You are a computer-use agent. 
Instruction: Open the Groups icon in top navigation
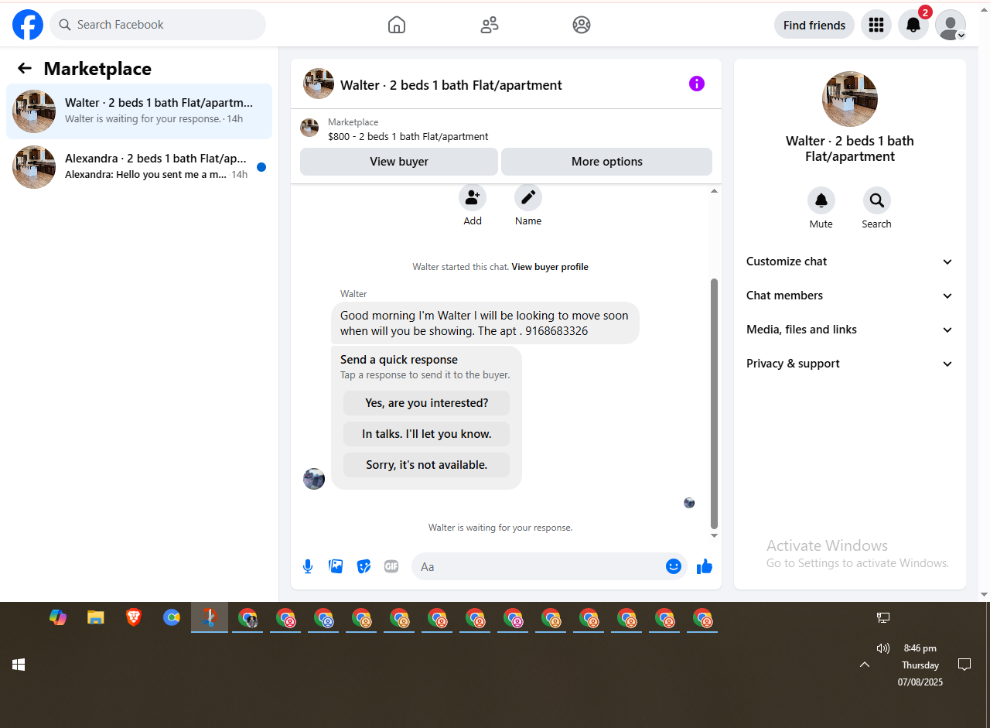tap(582, 25)
